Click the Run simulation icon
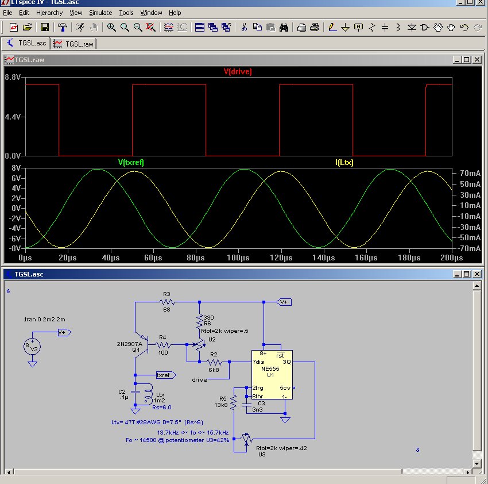The height and width of the screenshot is (484, 488). click(x=80, y=27)
